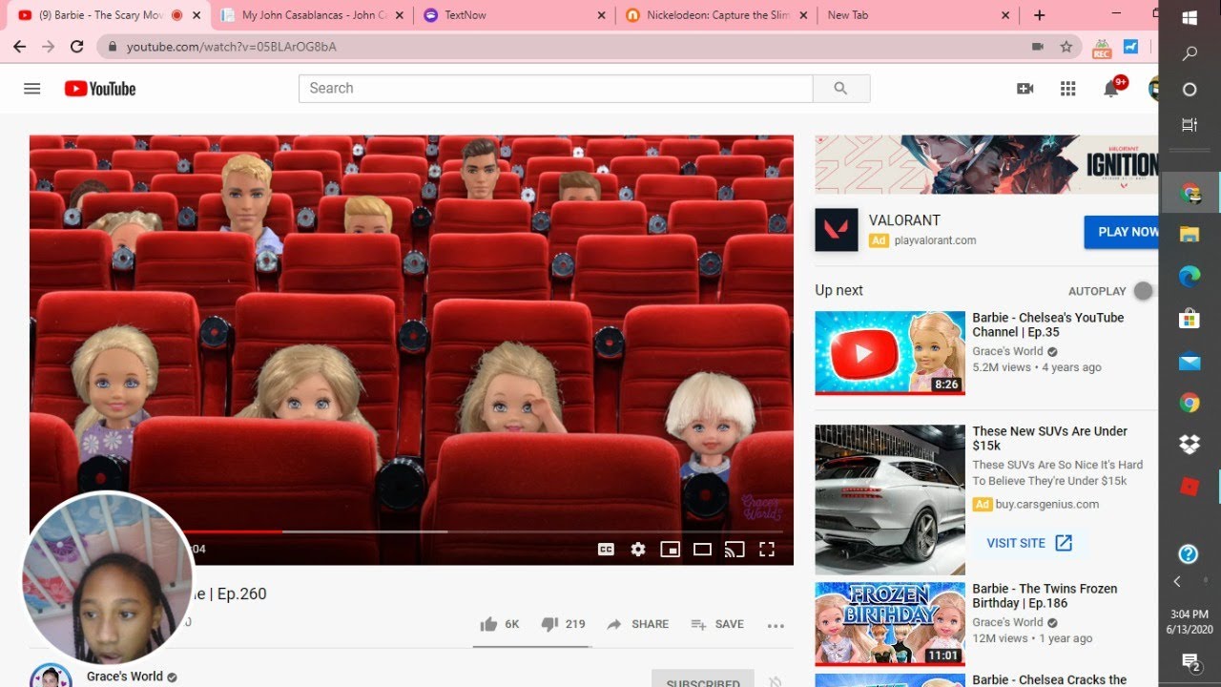Screen dimensions: 1221x687
Task: Open Cortana circle on taskbar
Action: pyautogui.click(x=1190, y=89)
